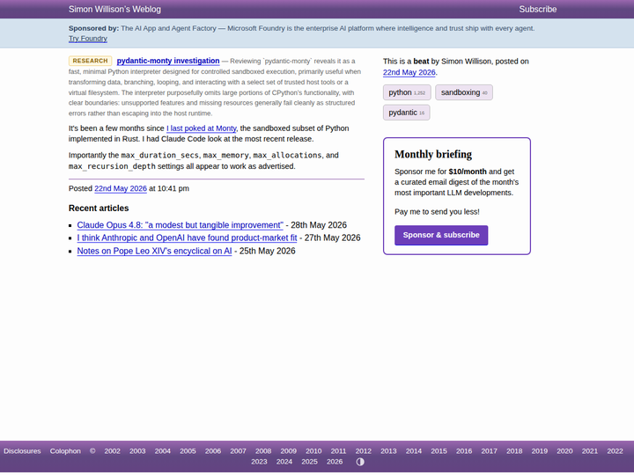Viewport: 634px width, 475px height.
Task: Go to the 2026 archive
Action: click(x=335, y=462)
